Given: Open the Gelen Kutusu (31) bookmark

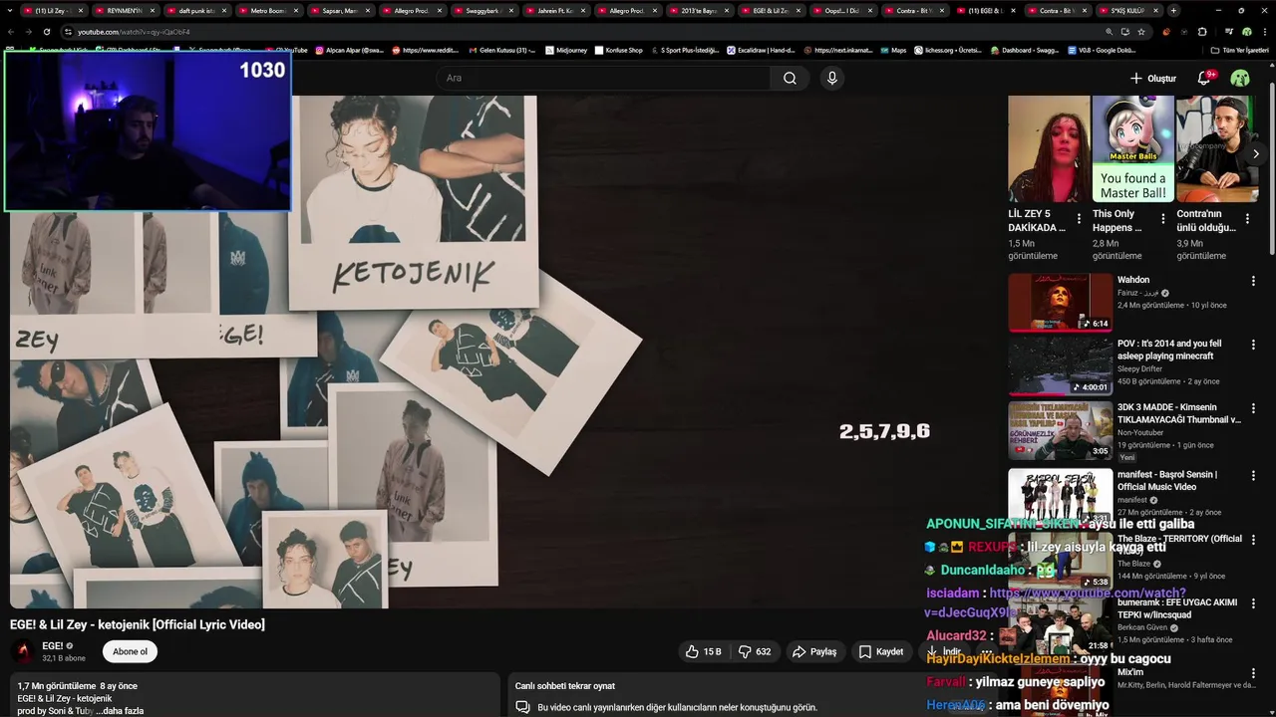Looking at the screenshot, I should (x=501, y=50).
